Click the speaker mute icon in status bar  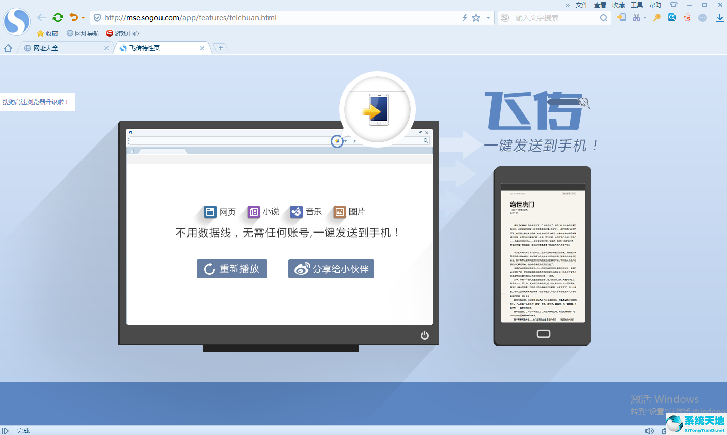[x=650, y=431]
